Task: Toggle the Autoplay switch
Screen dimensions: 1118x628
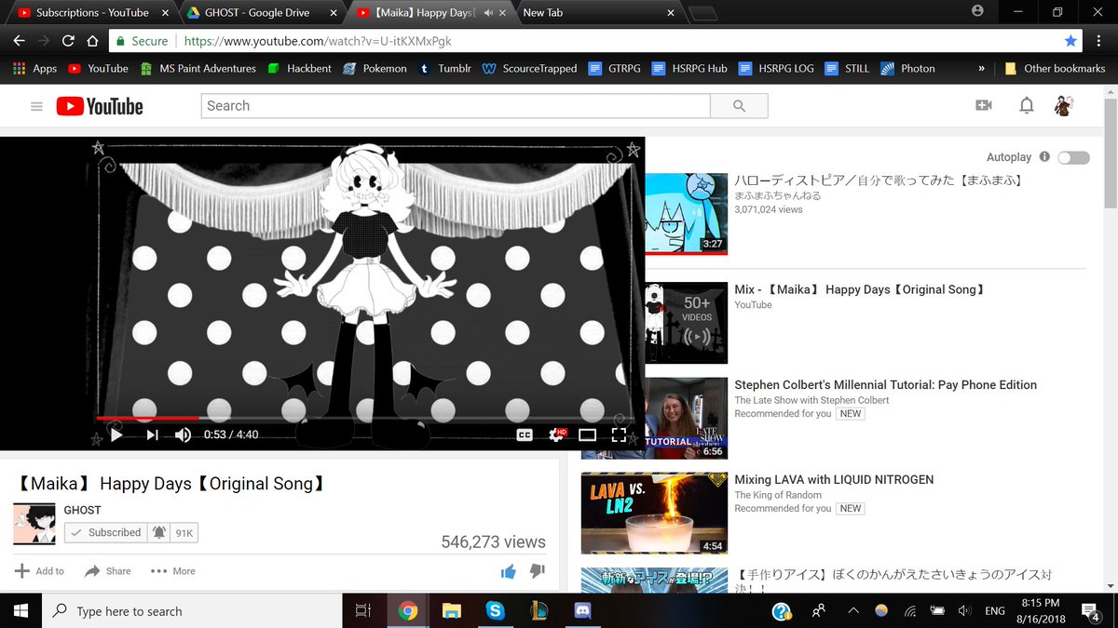Action: click(1073, 157)
